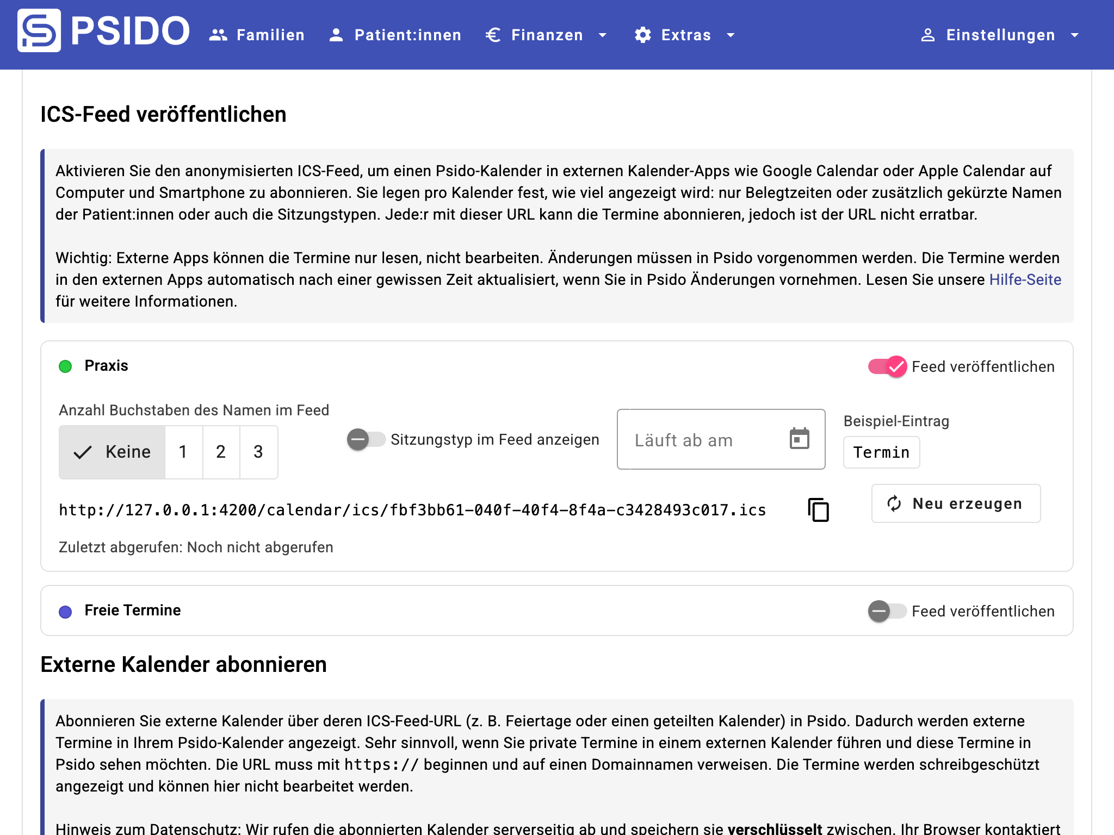Click the green Praxis calendar dot
The image size is (1114, 835).
coord(65,366)
